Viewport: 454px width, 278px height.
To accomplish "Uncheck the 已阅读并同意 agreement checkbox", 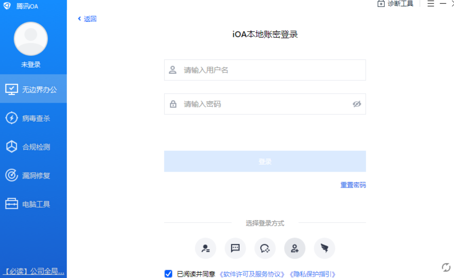I will [x=168, y=274].
